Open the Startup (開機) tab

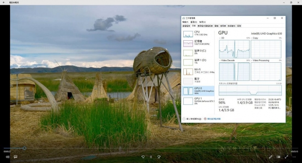[x=216, y=26]
